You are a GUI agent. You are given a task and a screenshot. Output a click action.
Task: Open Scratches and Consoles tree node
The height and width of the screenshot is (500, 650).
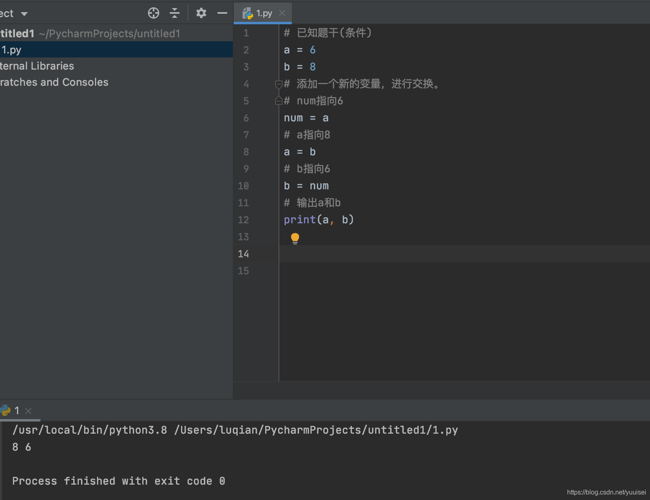[54, 82]
